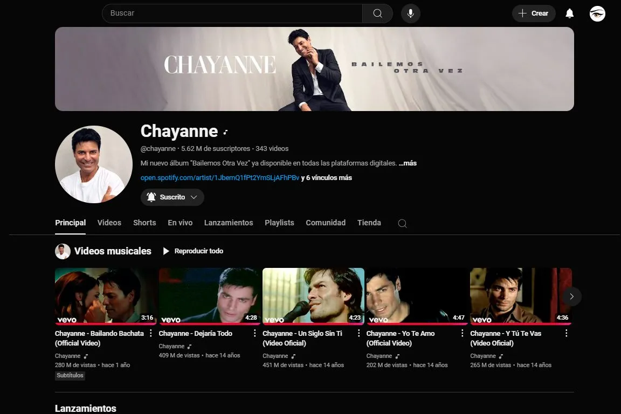Click text 451 M de vistas
The image size is (621, 414).
pyautogui.click(x=283, y=365)
